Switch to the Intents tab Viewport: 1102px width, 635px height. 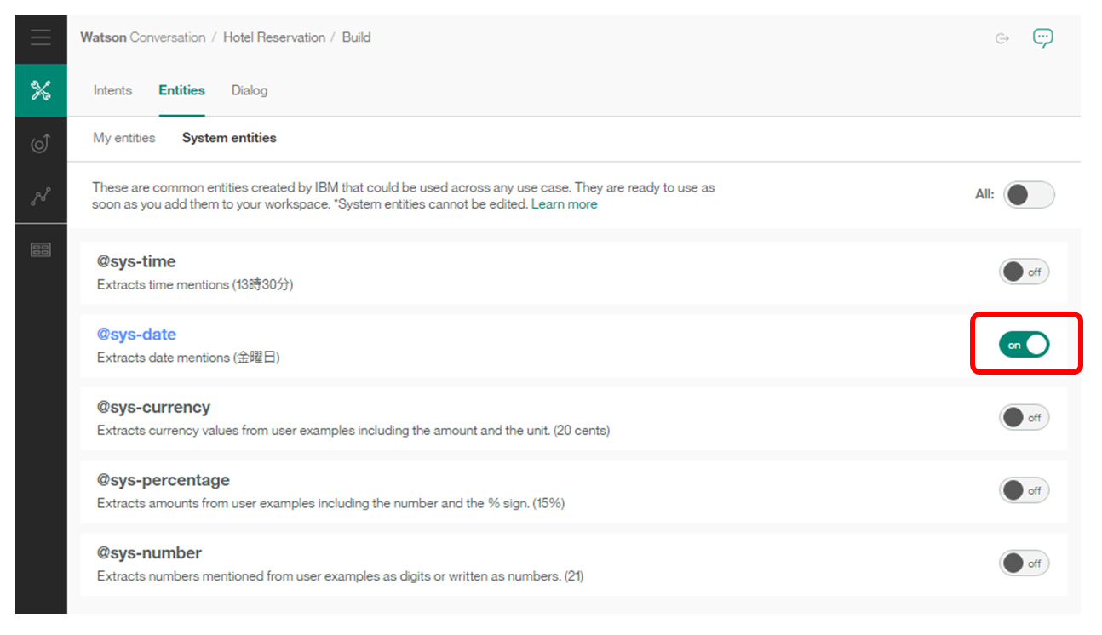[x=112, y=90]
